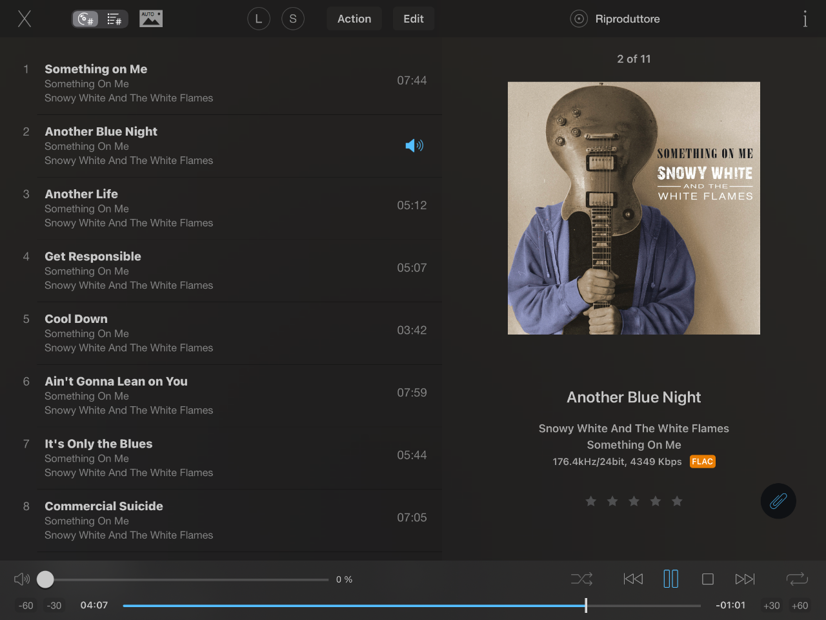The height and width of the screenshot is (620, 826).
Task: Stop playback
Action: [708, 579]
